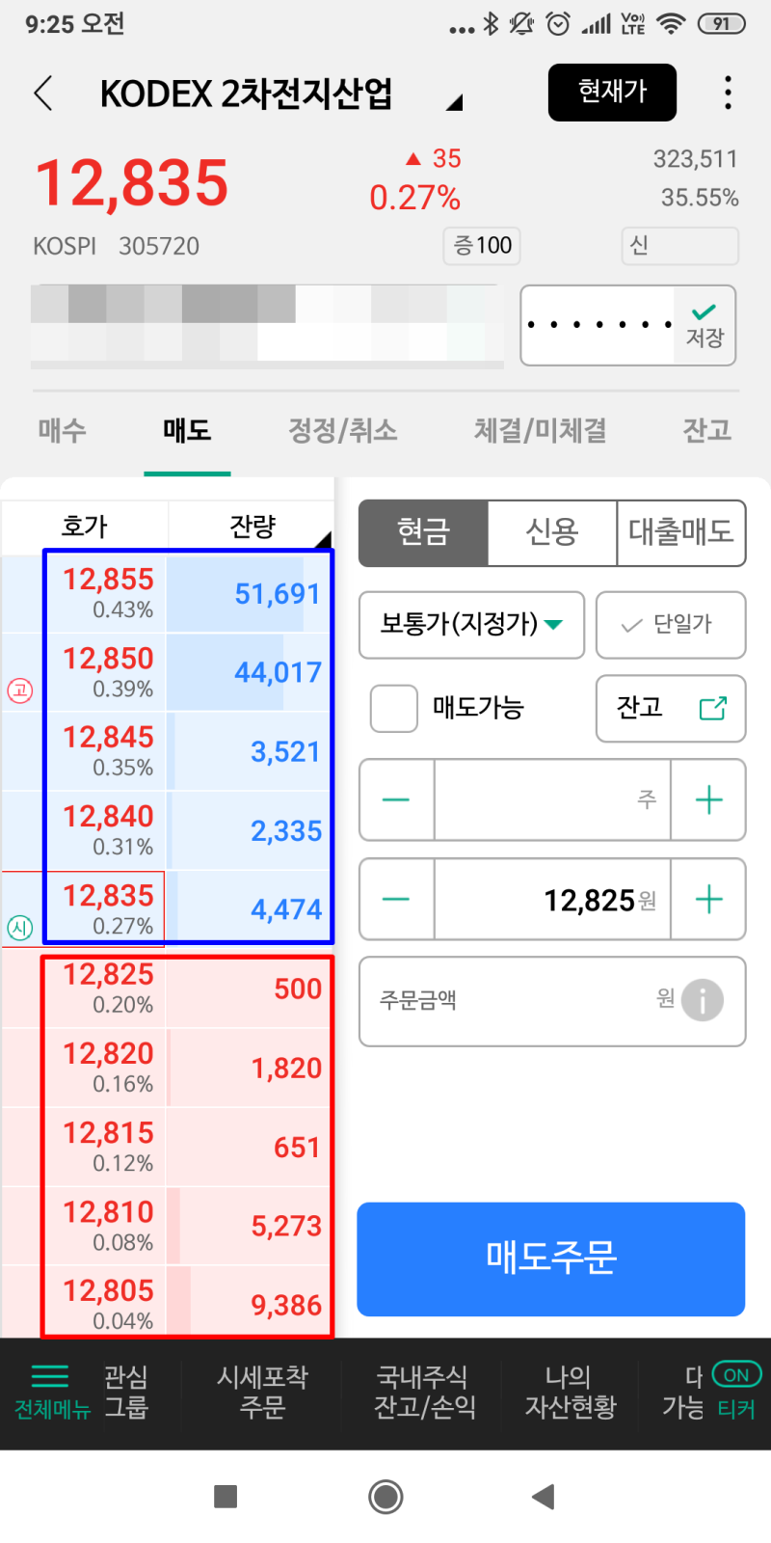Image resolution: width=771 pixels, height=1543 pixels.
Task: Tap the info icon beside 주문금액
Action: (x=705, y=1001)
